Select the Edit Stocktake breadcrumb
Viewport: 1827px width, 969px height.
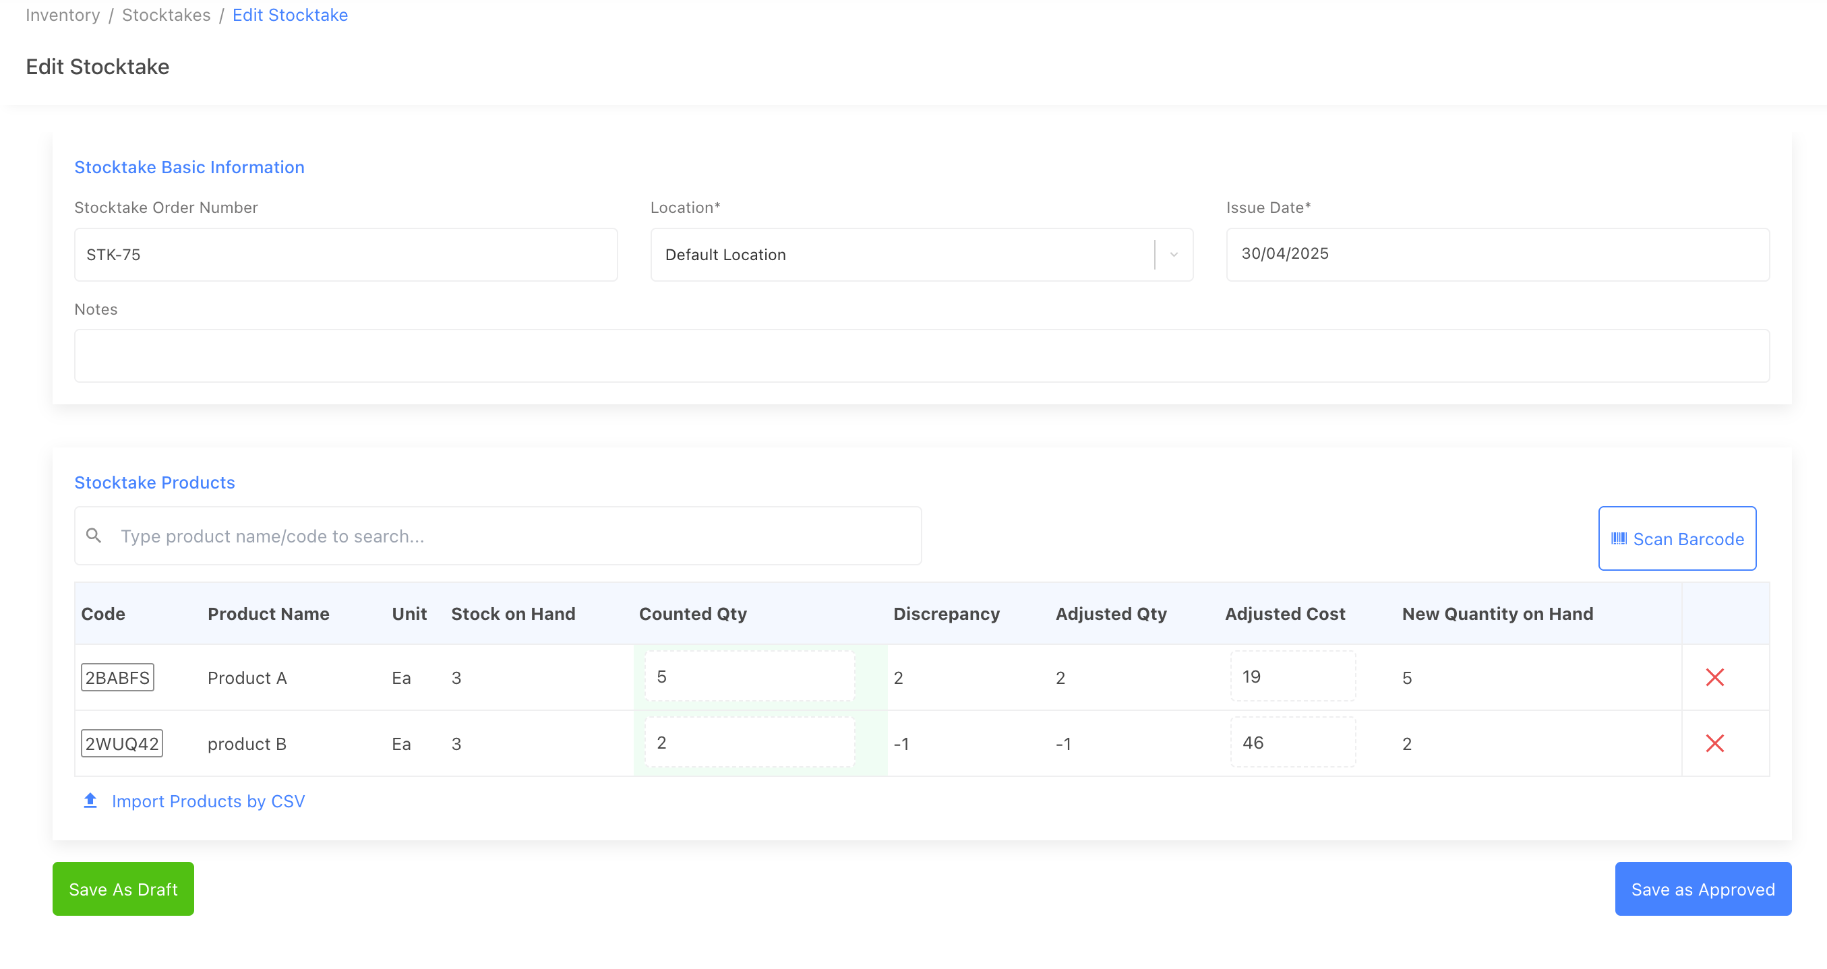click(x=290, y=14)
